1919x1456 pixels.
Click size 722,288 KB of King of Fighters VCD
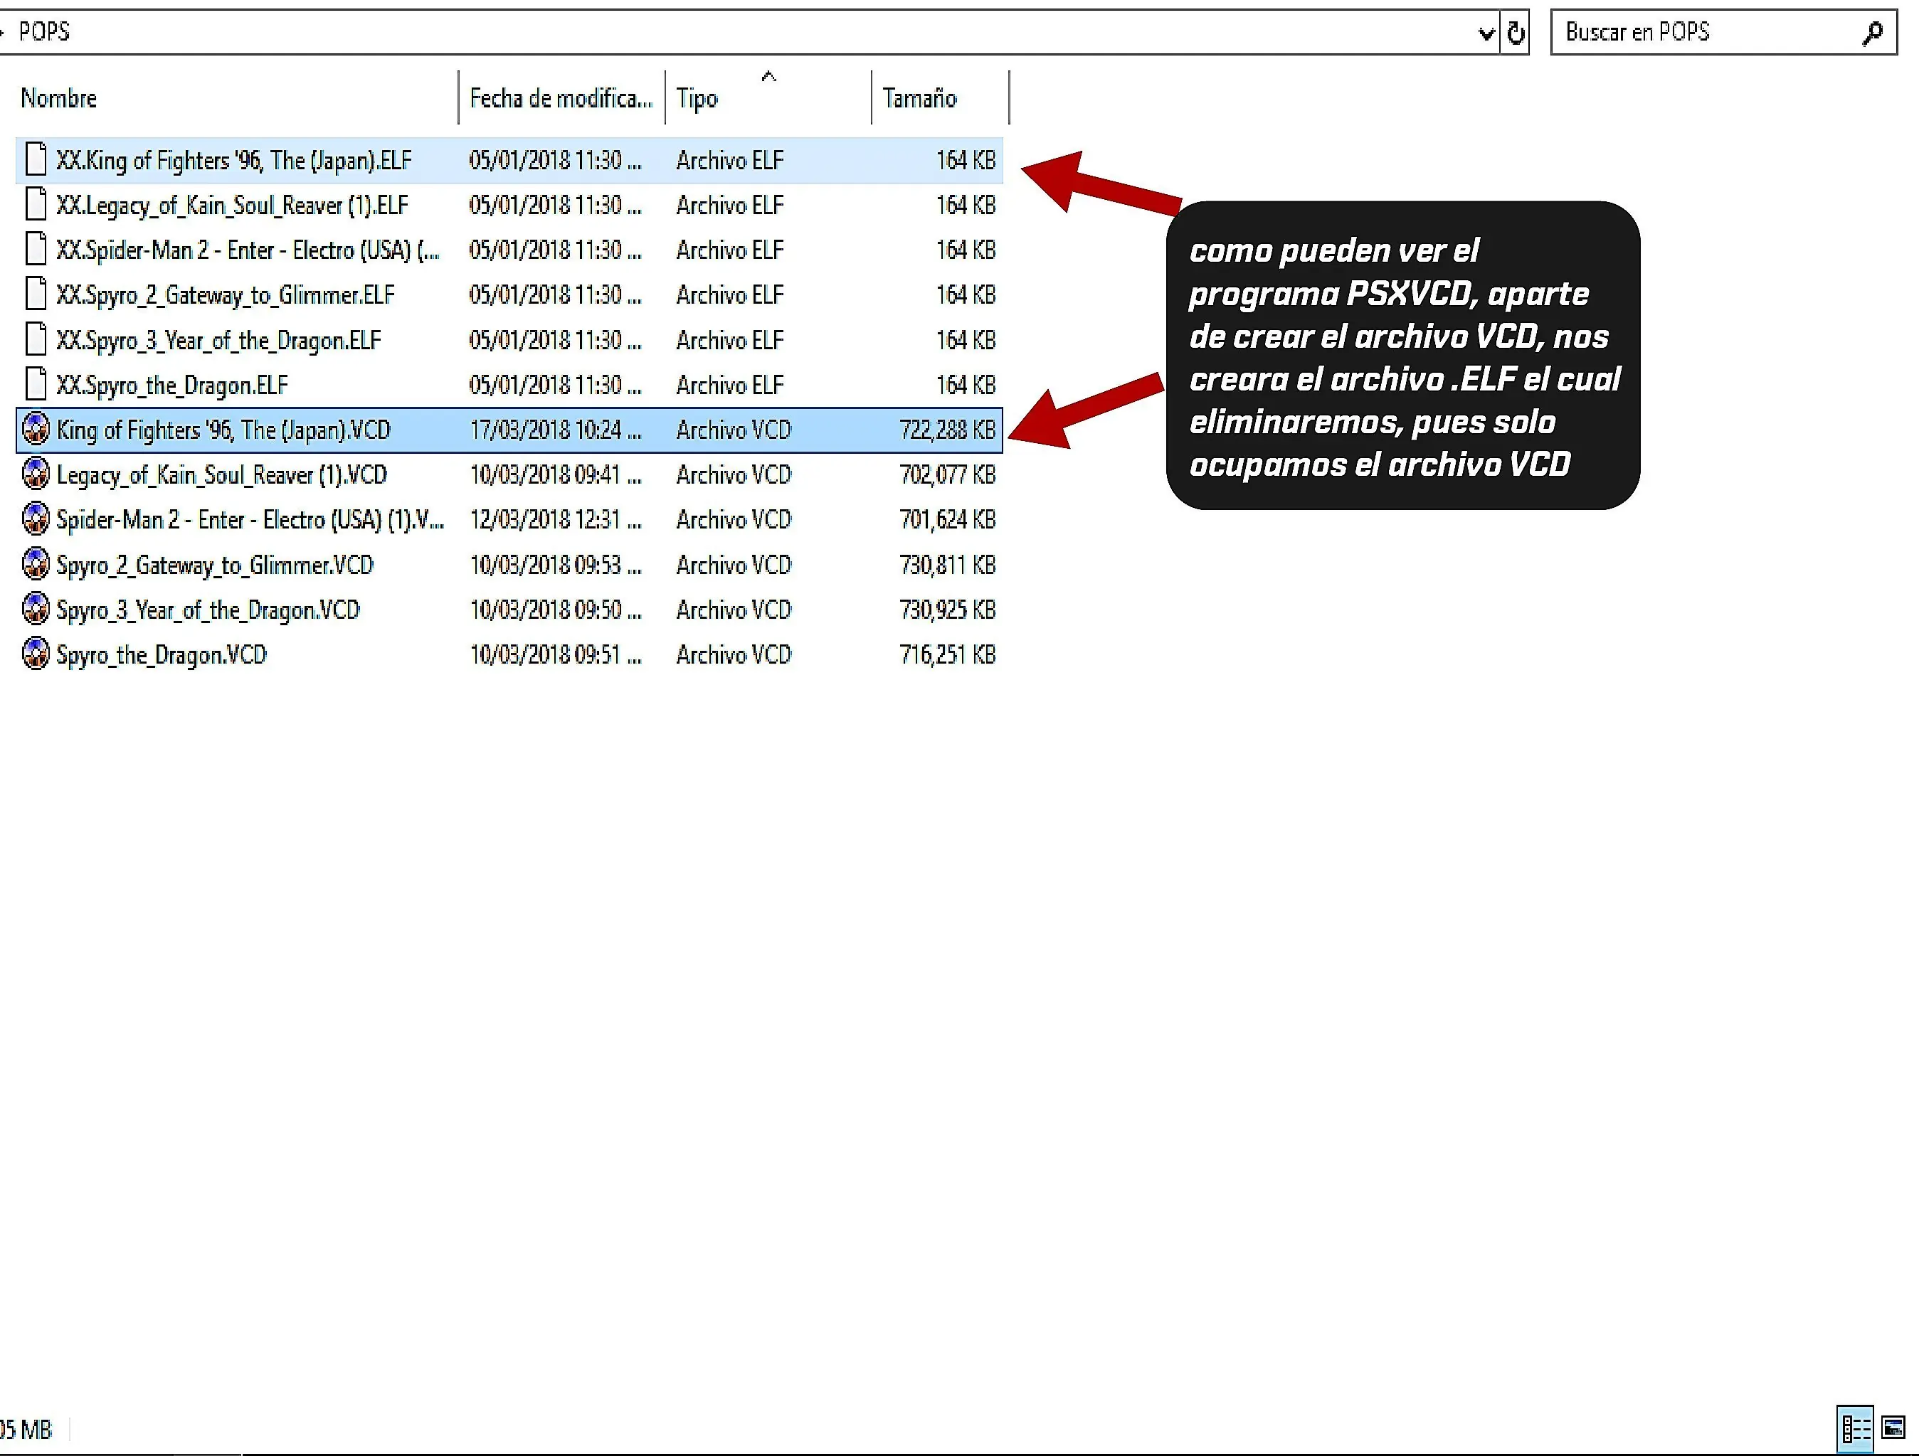click(x=947, y=429)
